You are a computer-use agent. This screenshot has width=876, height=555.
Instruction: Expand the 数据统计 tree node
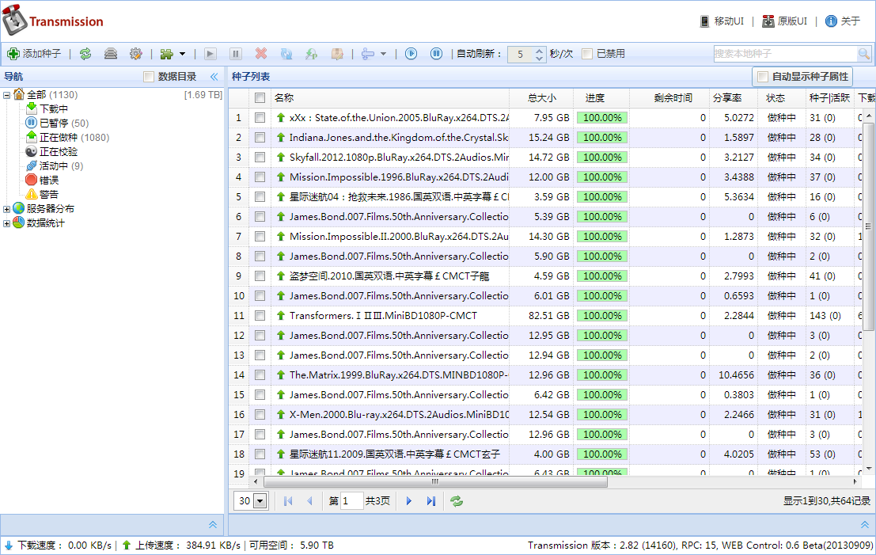tap(6, 223)
